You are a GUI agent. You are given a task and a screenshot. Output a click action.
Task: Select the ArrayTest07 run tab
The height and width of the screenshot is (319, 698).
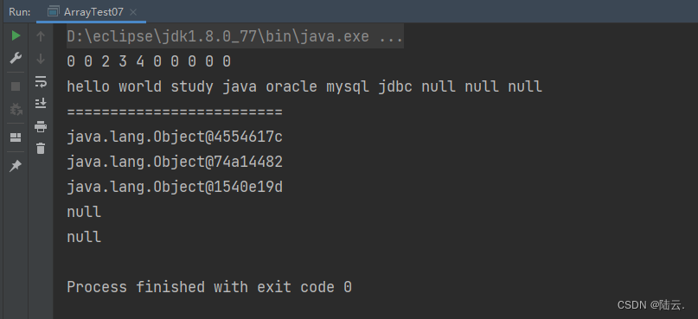coord(92,12)
